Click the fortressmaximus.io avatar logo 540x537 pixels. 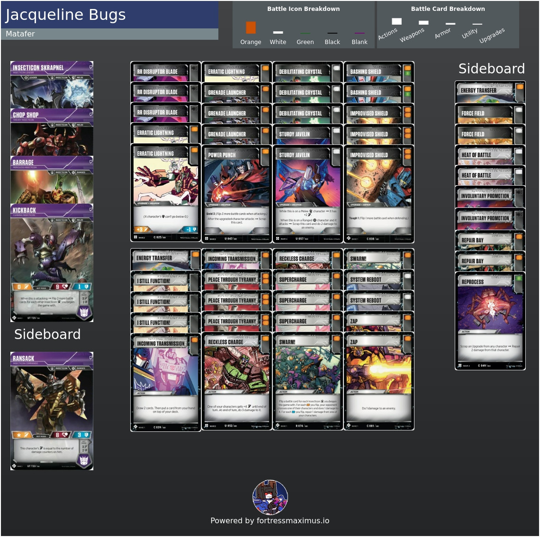(x=270, y=497)
